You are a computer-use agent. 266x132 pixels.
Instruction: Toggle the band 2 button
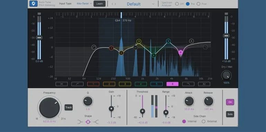(x=109, y=84)
